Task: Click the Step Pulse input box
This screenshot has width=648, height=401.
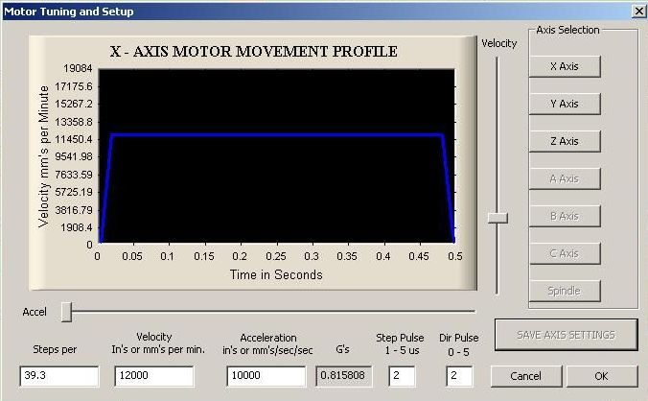Action: (402, 376)
